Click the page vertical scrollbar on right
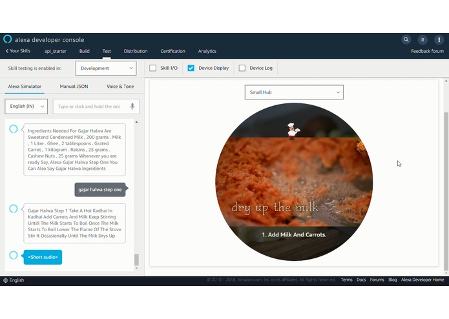The height and width of the screenshot is (319, 449). point(446,191)
